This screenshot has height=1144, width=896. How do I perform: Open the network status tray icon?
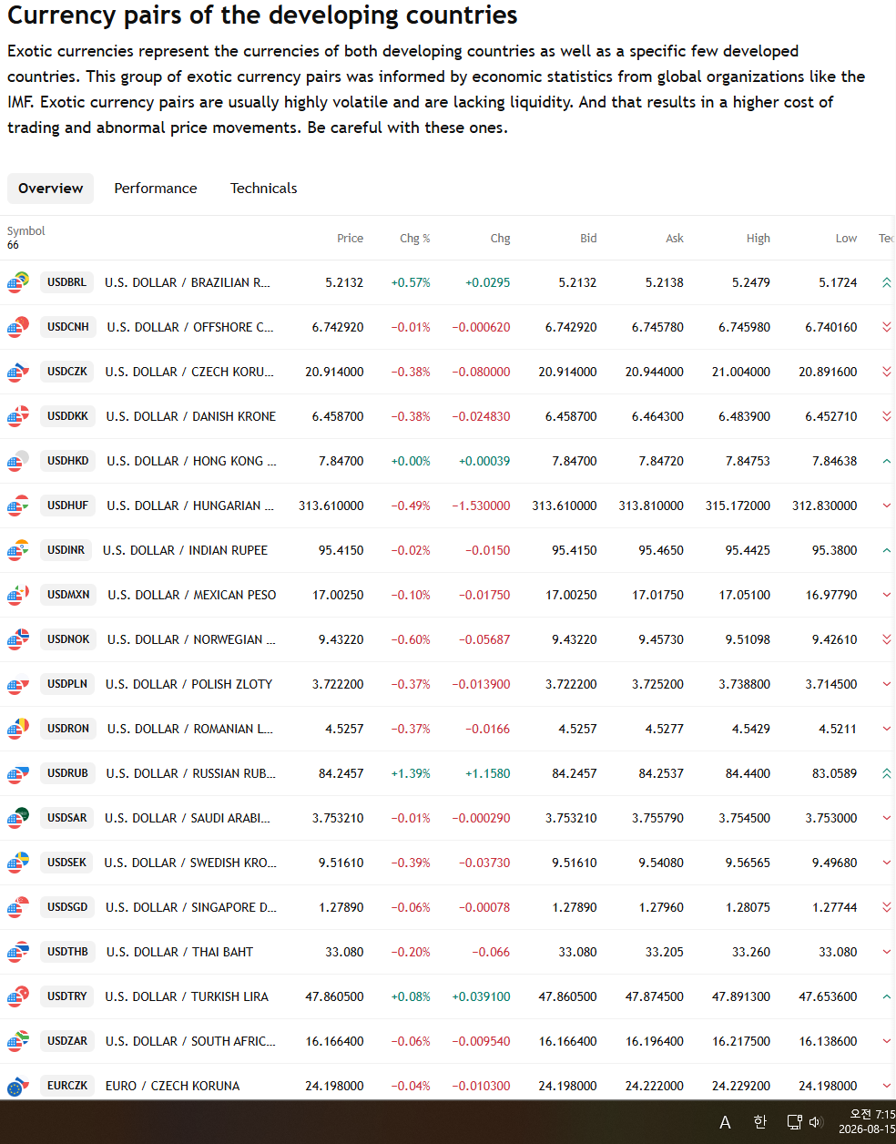(x=794, y=1122)
